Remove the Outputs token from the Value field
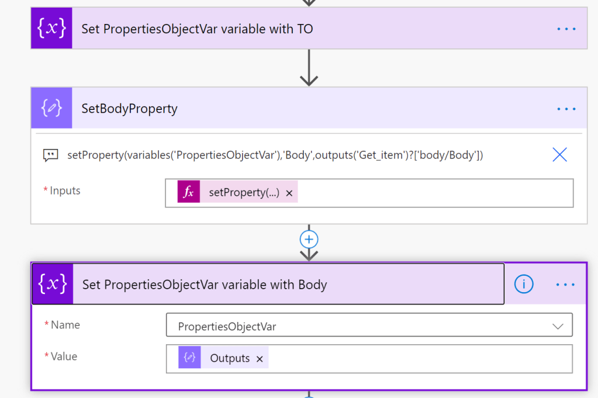 260,359
